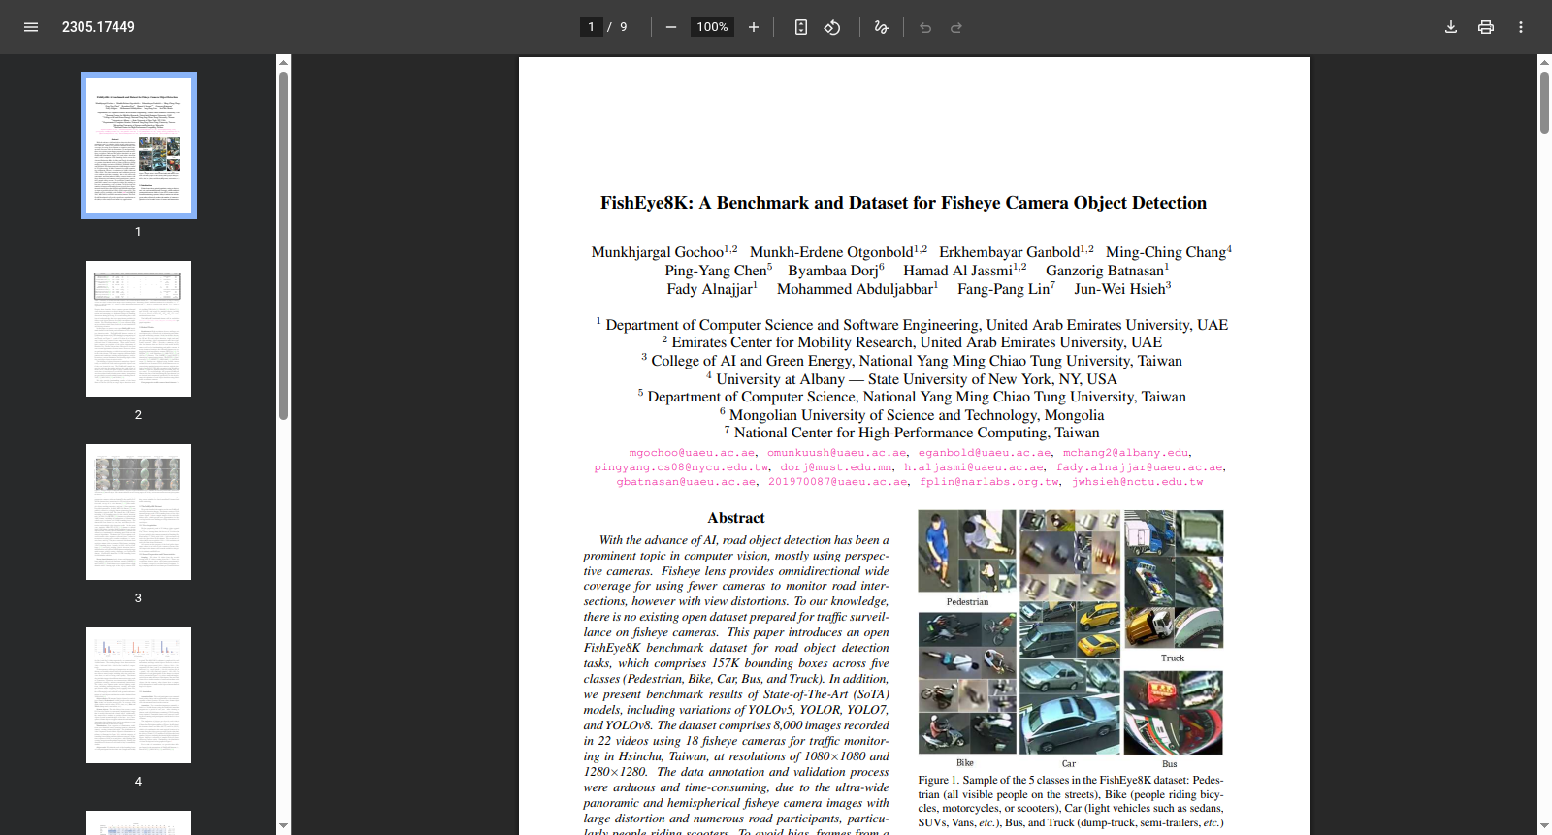Click email link omunkuush@uaeu.ac.ae

pyautogui.click(x=837, y=453)
